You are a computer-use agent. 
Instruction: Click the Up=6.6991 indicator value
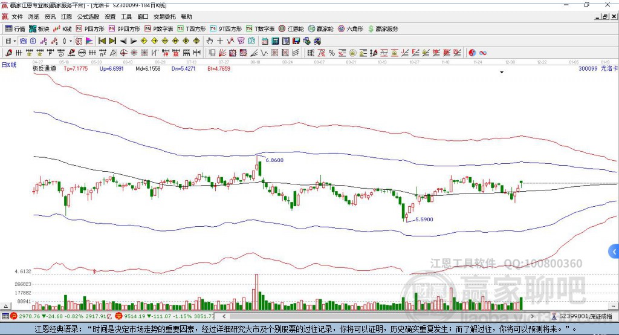(x=111, y=69)
